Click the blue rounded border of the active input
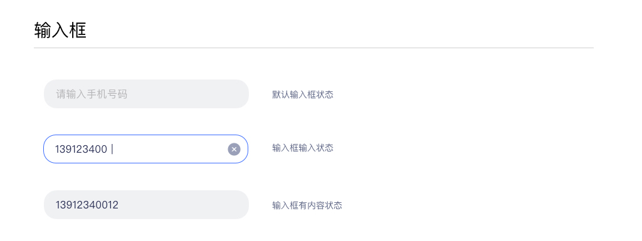This screenshot has height=241, width=642. pyautogui.click(x=145, y=135)
